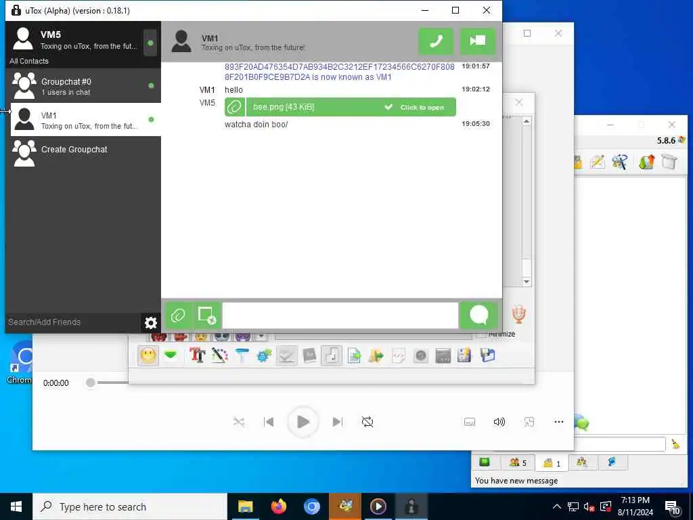Click the notepad with lightning icon

pos(464,355)
